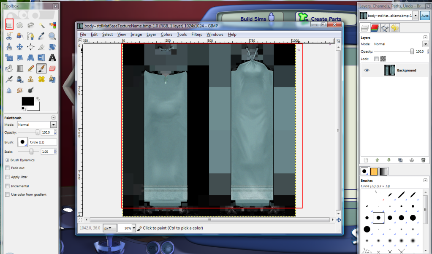Open Paintbrush Mode dropdown in tool options
Image resolution: width=432 pixels, height=254 pixels.
(x=54, y=124)
